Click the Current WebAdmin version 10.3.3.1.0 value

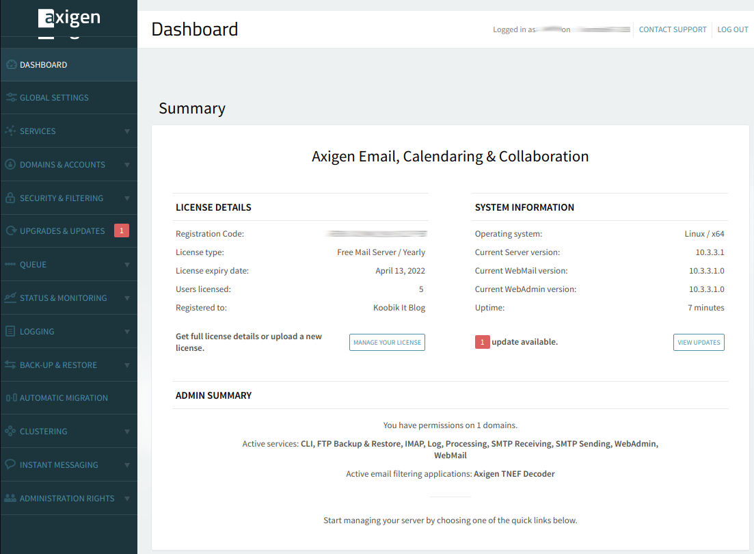pyautogui.click(x=706, y=289)
